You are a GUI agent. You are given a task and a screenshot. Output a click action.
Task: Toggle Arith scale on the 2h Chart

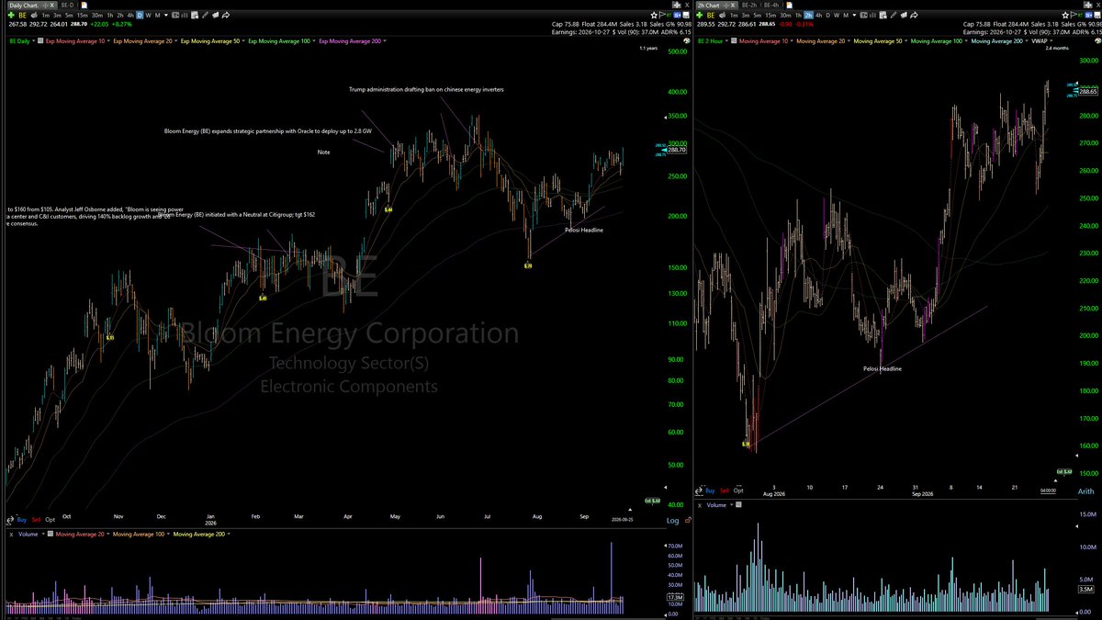click(1085, 491)
